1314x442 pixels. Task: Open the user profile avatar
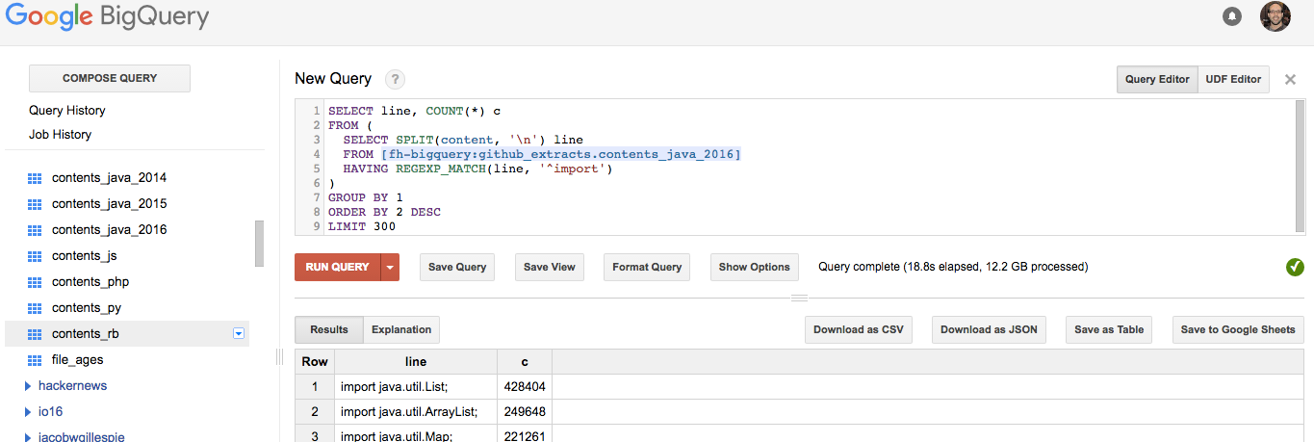pyautogui.click(x=1275, y=16)
